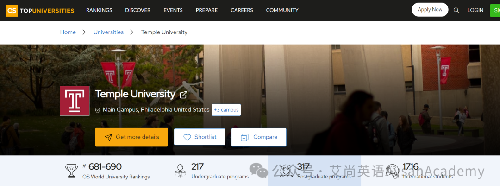Click the undergraduate programs student icon
This screenshot has height=191, width=500.
pyautogui.click(x=181, y=171)
